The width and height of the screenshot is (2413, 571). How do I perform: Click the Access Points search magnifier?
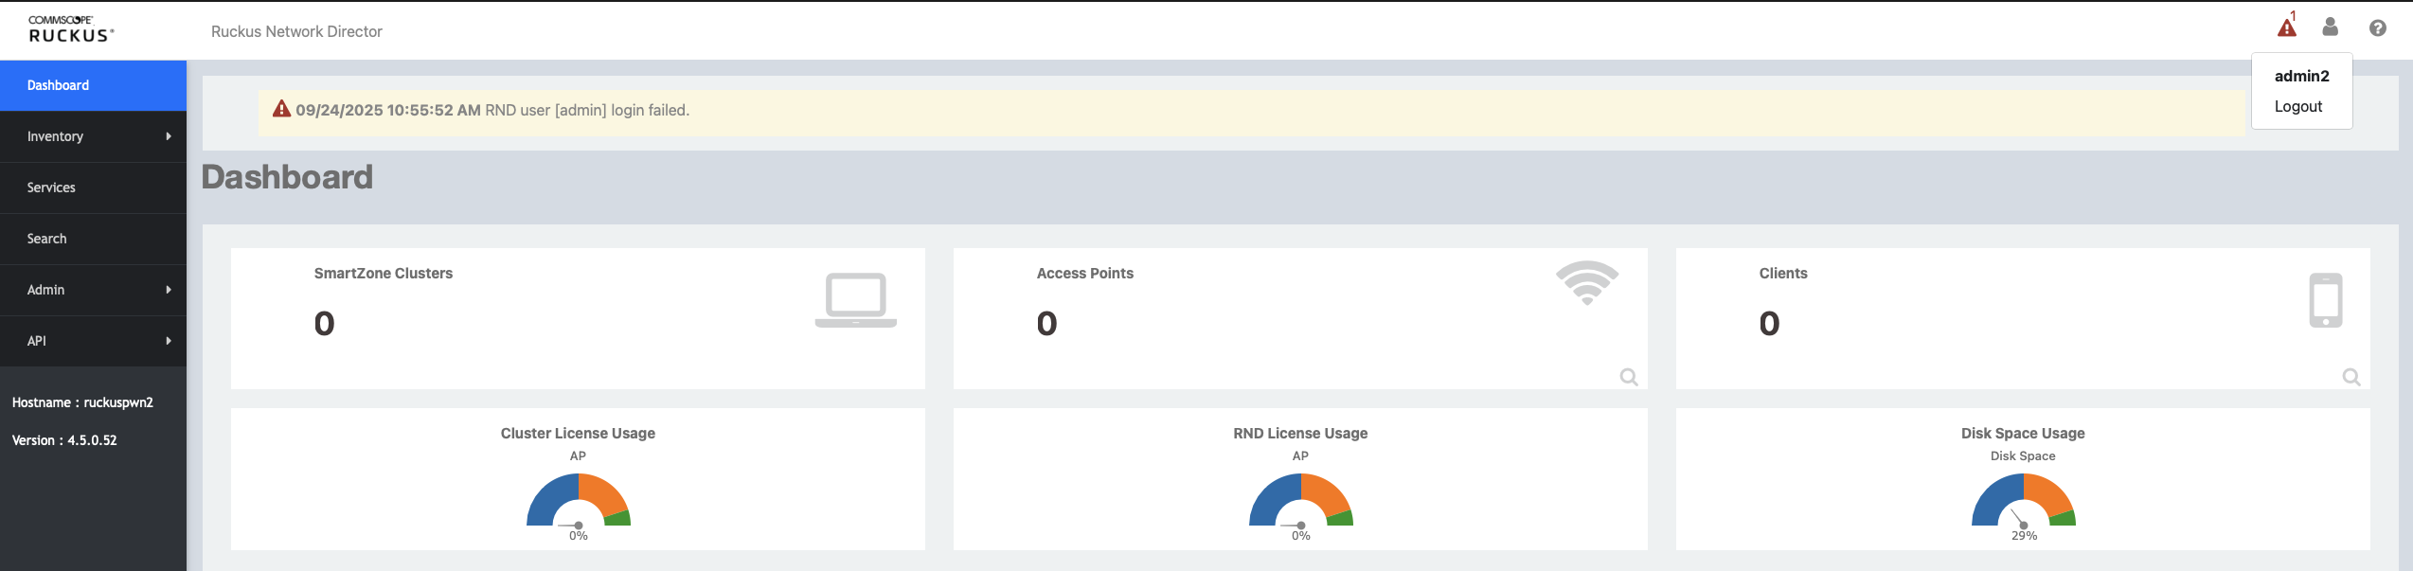coord(1628,377)
